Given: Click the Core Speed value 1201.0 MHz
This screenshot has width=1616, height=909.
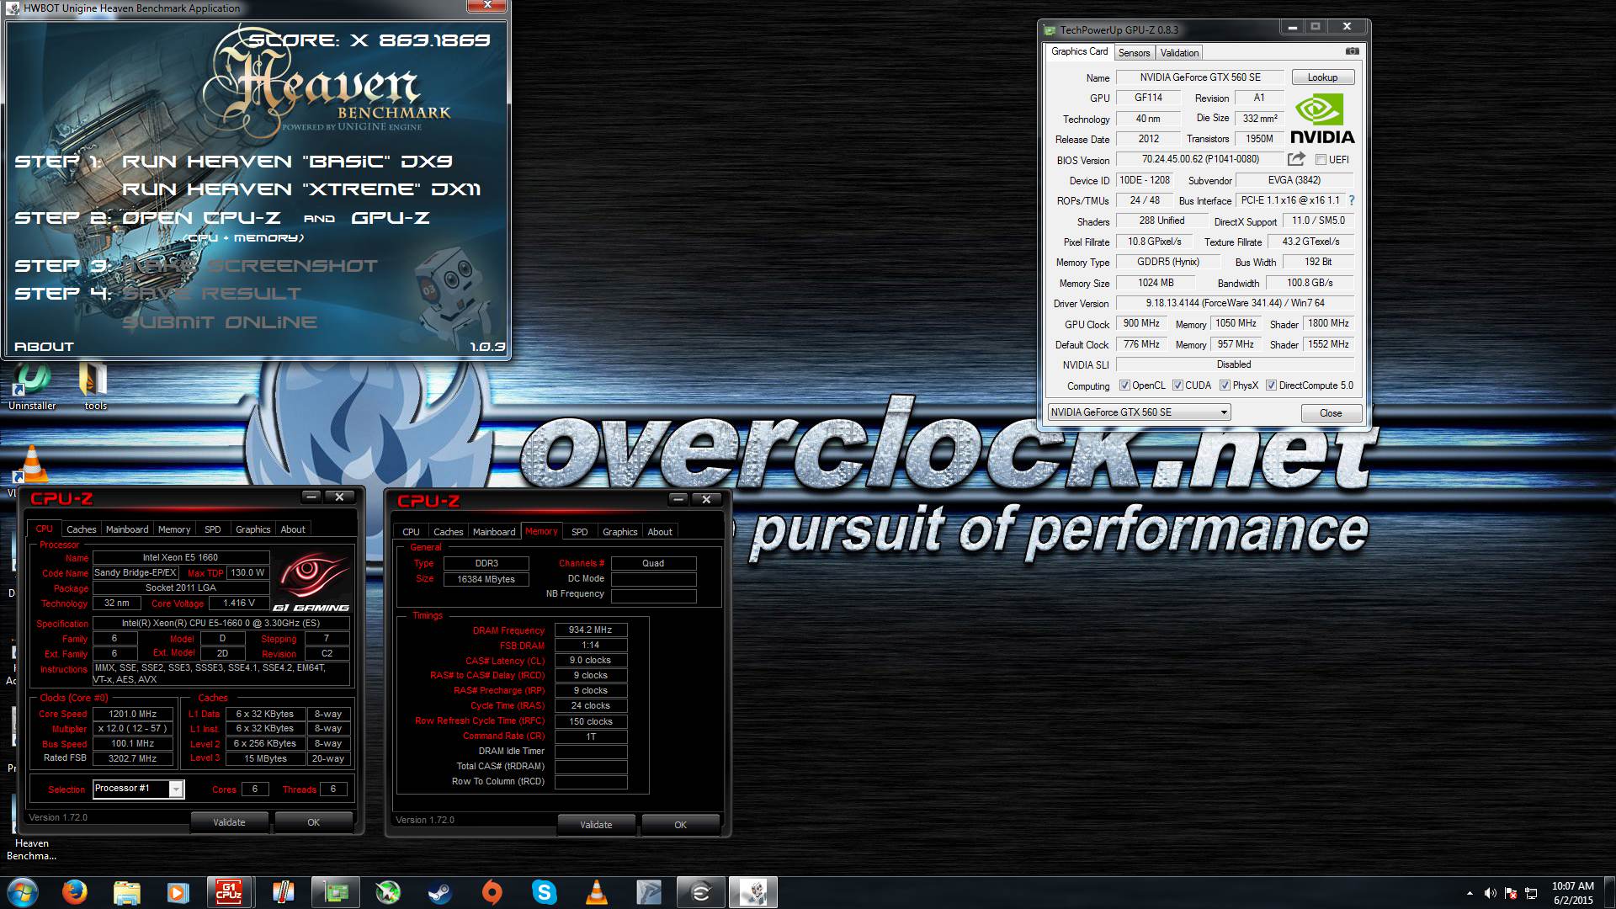Looking at the screenshot, I should [133, 714].
